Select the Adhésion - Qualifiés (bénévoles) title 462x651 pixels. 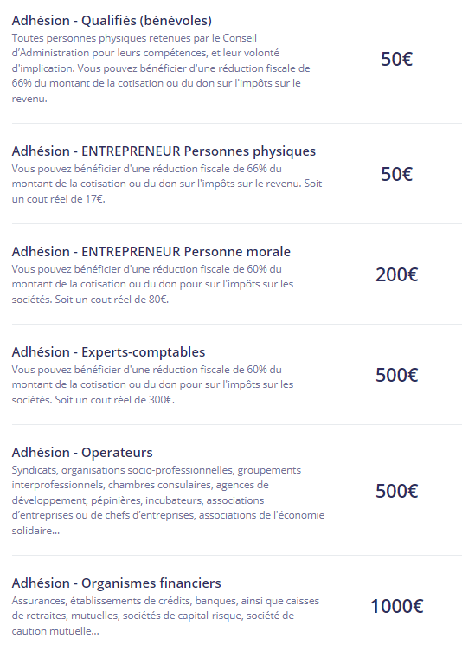point(112,21)
